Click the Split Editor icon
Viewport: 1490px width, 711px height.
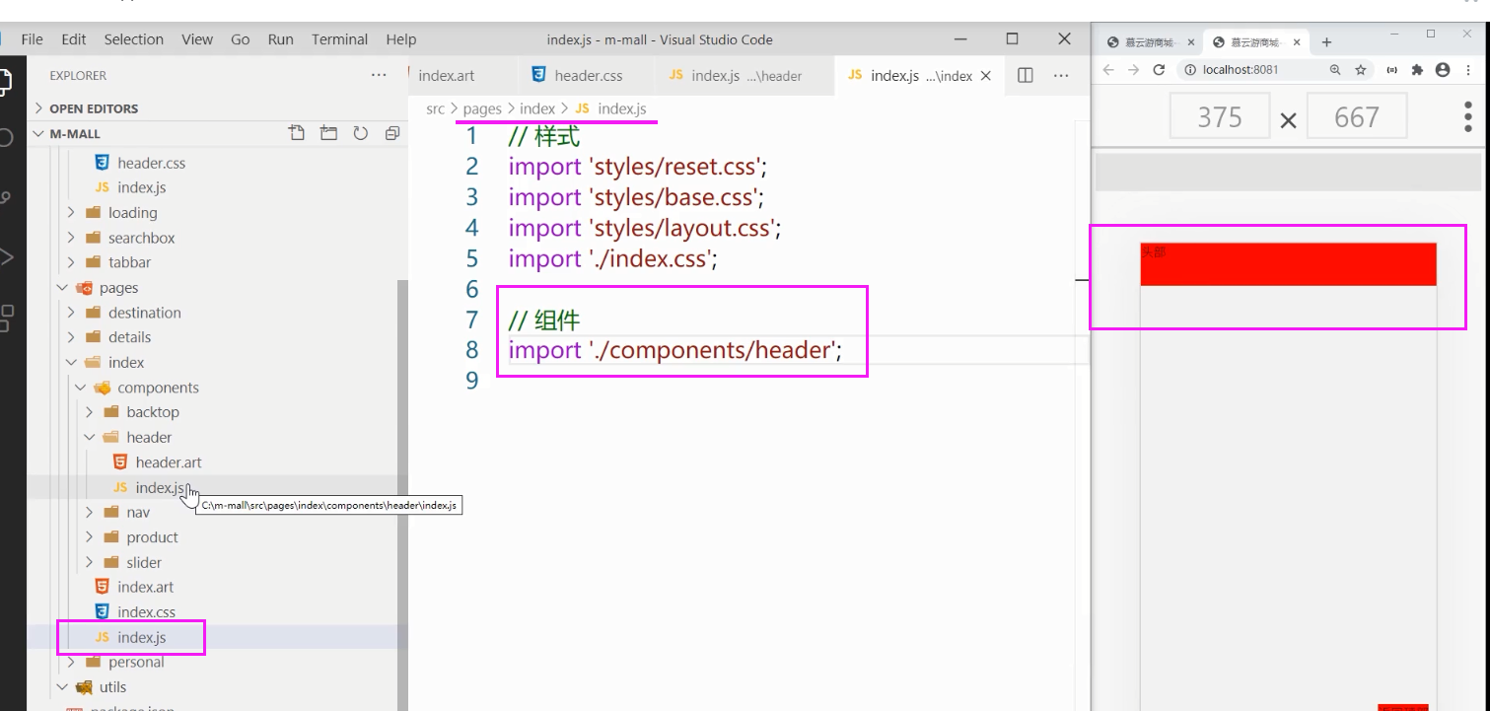1026,75
